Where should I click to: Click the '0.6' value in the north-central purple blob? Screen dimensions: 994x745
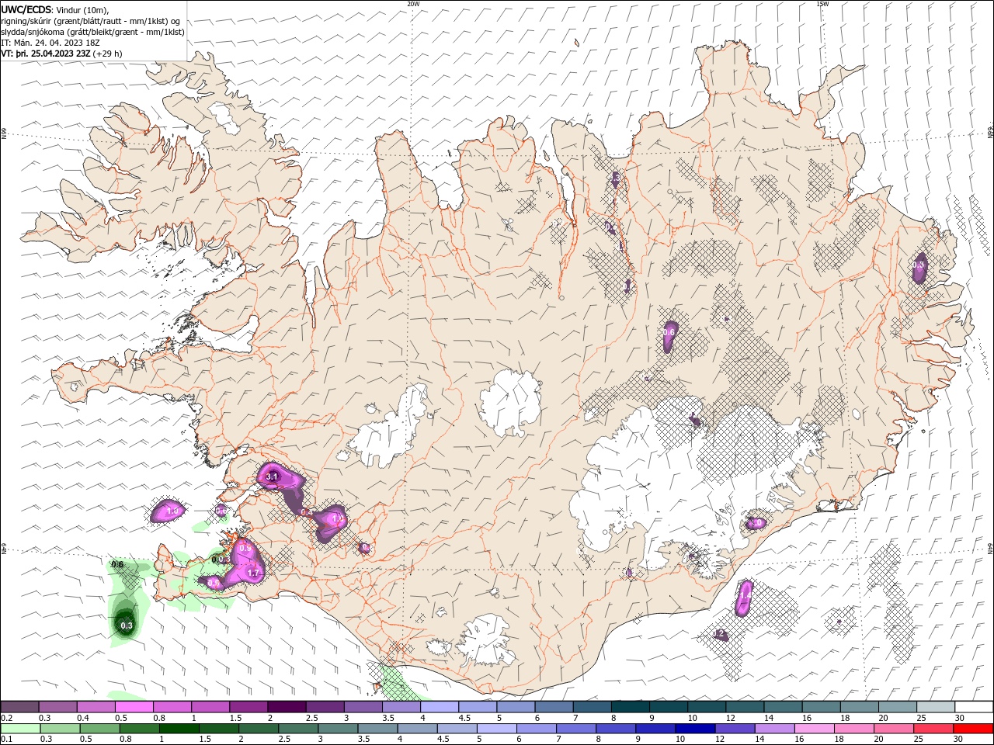coord(669,332)
